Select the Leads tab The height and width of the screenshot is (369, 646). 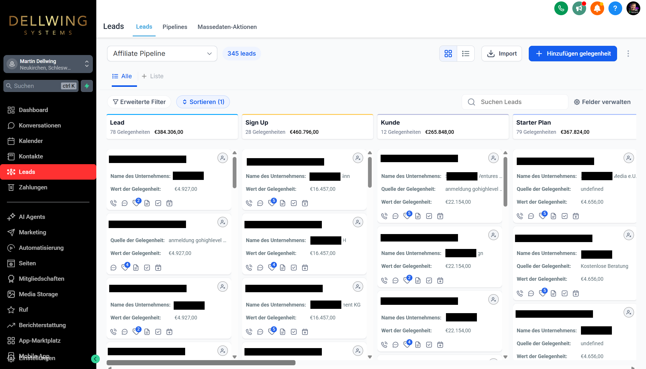point(144,27)
